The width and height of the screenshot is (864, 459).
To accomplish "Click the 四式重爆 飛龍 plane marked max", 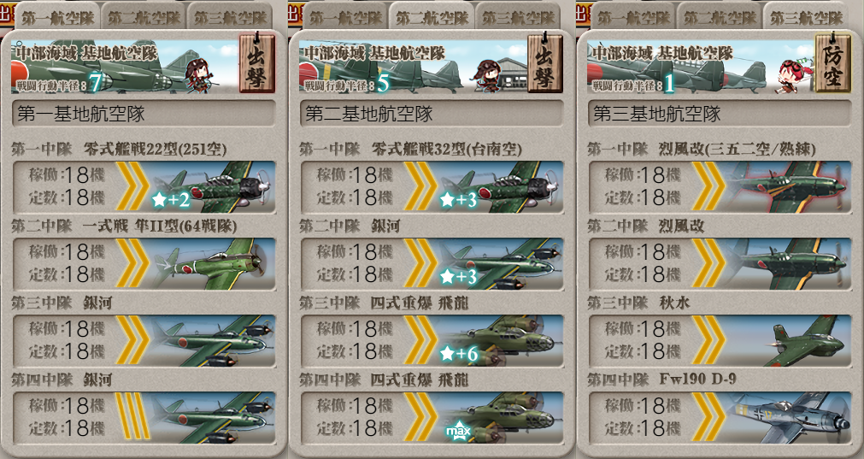I will coord(502,418).
